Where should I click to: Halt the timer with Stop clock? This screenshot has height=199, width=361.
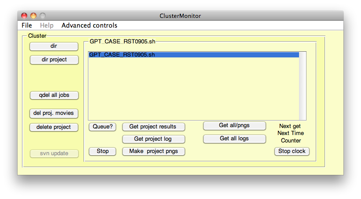(x=292, y=151)
